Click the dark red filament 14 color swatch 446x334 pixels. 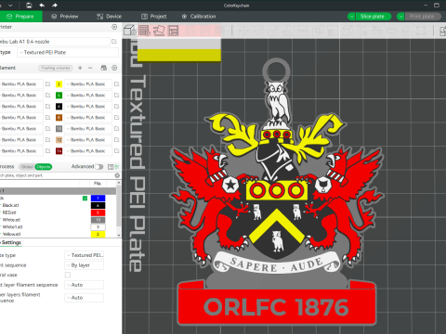point(59,151)
